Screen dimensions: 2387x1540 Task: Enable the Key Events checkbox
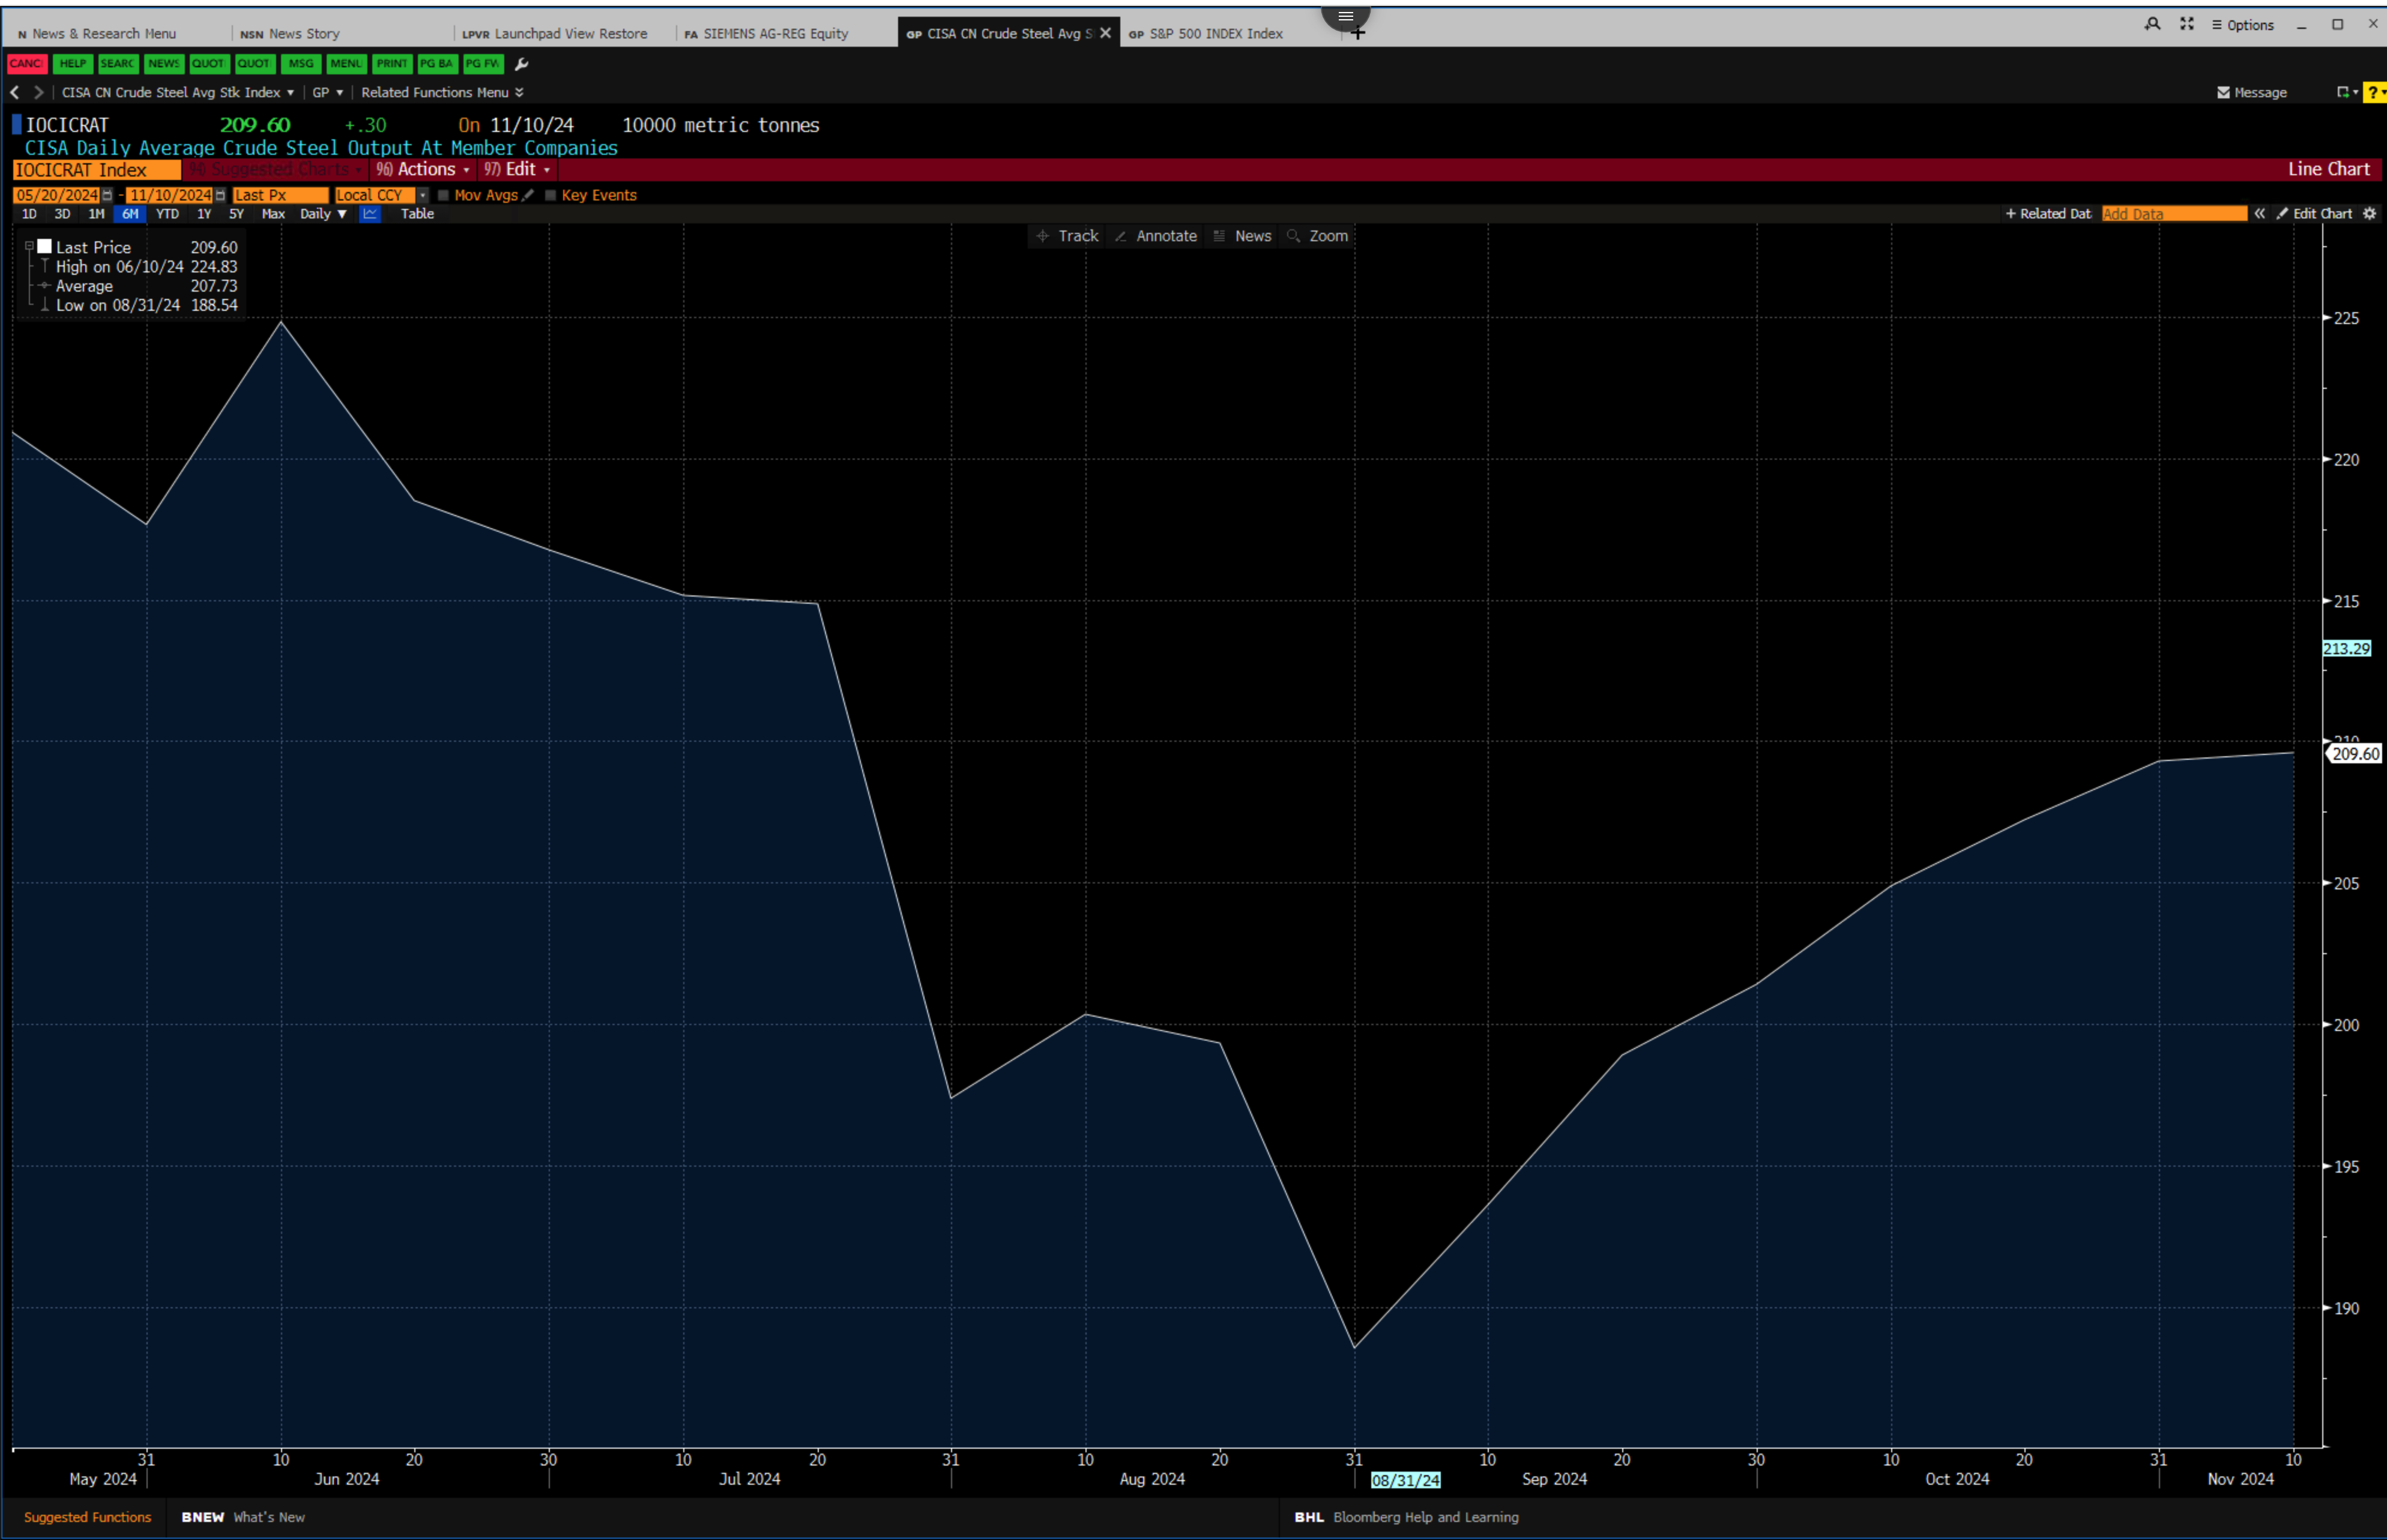tap(551, 195)
